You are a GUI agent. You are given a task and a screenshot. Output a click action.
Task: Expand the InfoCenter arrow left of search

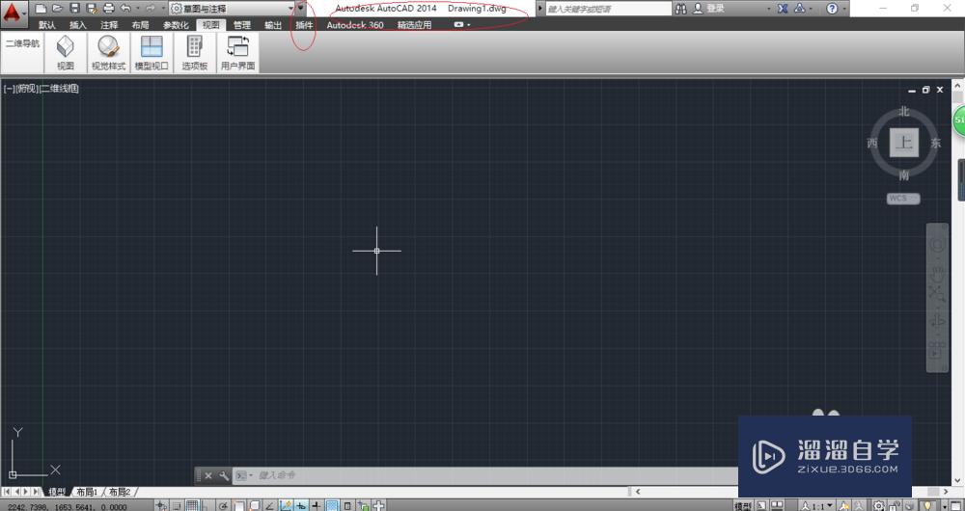540,9
